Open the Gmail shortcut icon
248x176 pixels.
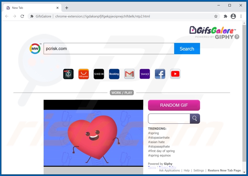coord(129,74)
